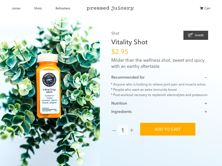The width and height of the screenshot is (222, 166).
Task: Click the Vitality Shot product title
Action: 129,42
